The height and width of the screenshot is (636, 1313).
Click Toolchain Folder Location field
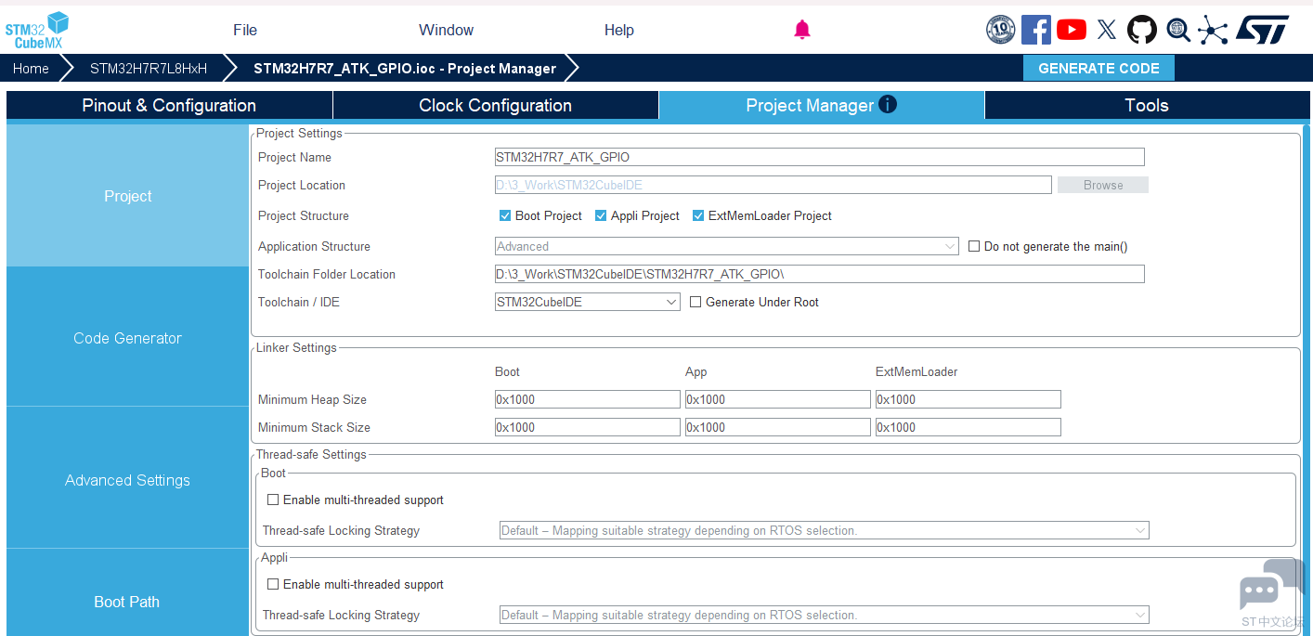pos(820,274)
